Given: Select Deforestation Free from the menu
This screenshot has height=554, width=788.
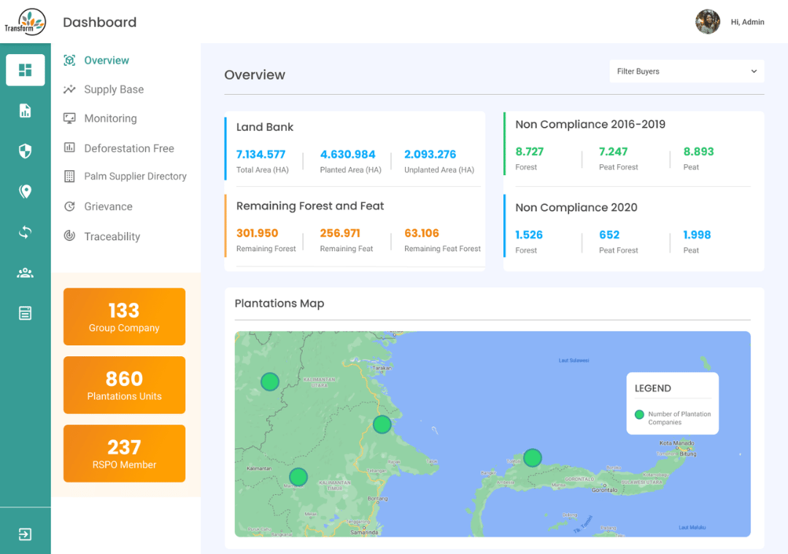Looking at the screenshot, I should click(x=128, y=148).
